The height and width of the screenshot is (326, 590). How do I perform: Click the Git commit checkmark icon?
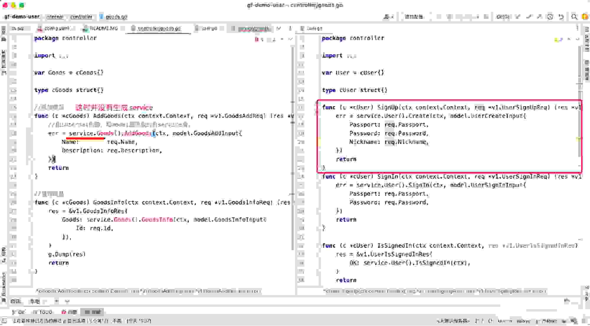tap(529, 17)
